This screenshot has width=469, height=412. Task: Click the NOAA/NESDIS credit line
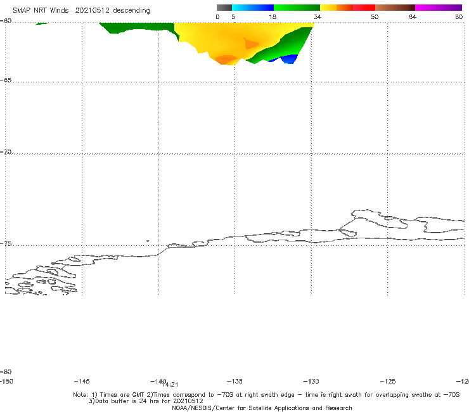262,408
